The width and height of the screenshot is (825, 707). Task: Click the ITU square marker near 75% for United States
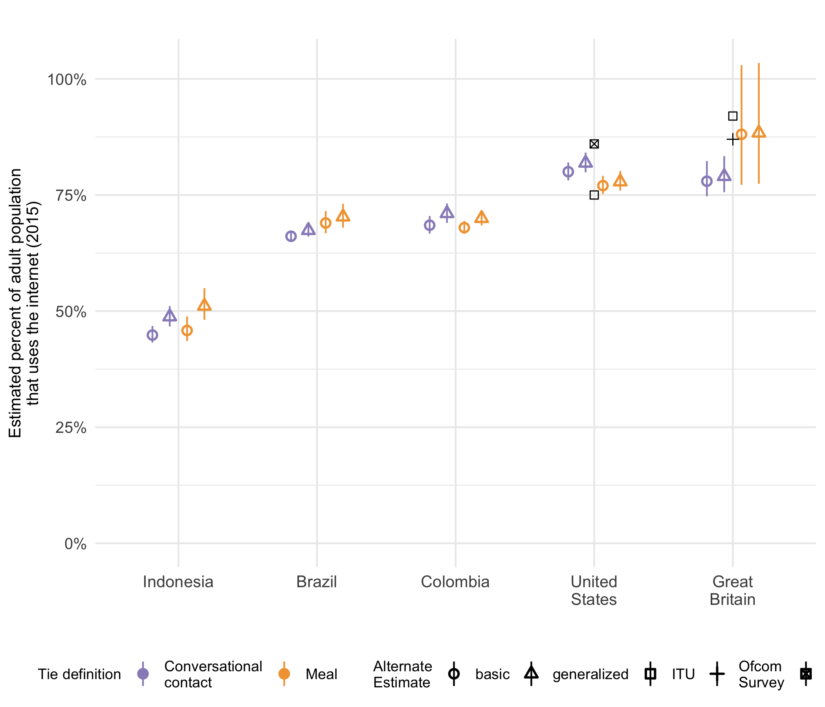click(x=594, y=195)
